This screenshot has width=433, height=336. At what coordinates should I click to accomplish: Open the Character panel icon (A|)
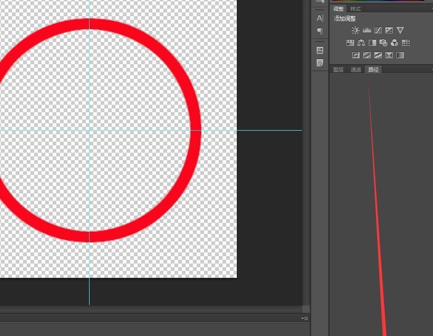320,18
